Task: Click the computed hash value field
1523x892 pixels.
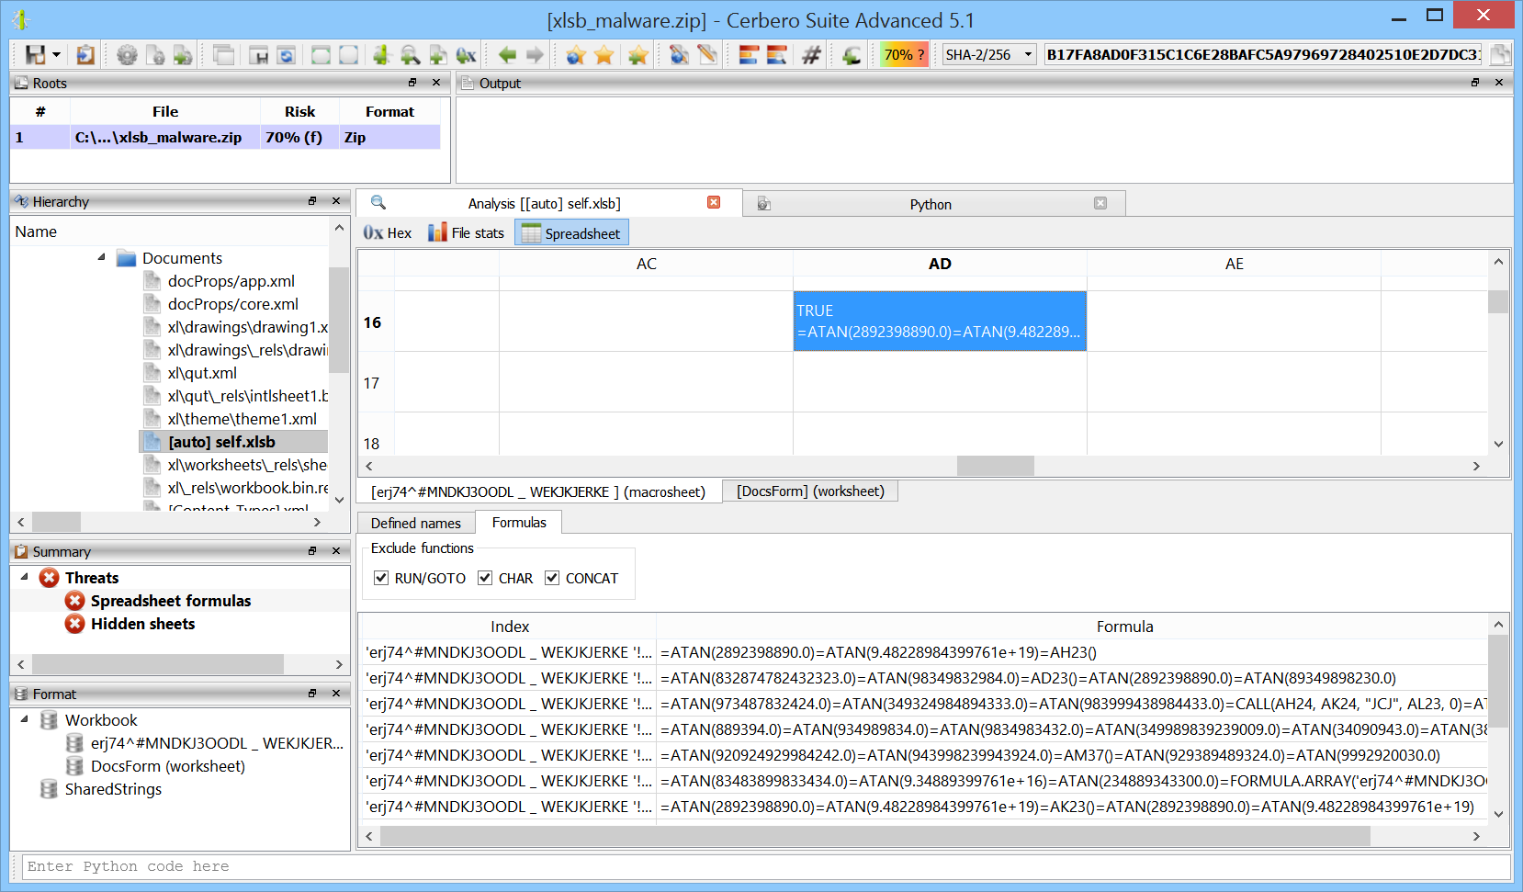Action: pyautogui.click(x=1263, y=55)
